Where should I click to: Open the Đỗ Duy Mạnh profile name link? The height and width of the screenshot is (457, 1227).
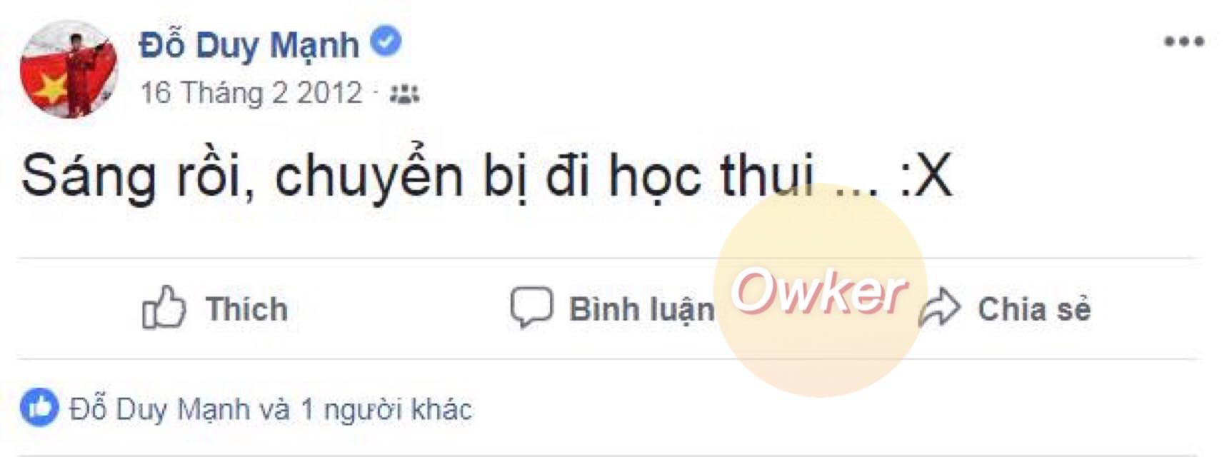[x=249, y=44]
